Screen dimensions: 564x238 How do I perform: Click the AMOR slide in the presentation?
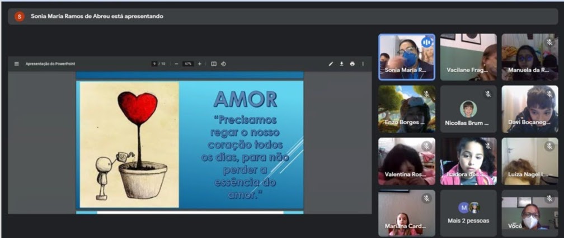pos(190,144)
